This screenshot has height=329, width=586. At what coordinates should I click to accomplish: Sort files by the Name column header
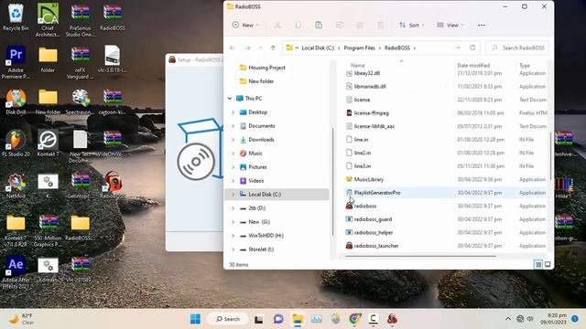[358, 65]
